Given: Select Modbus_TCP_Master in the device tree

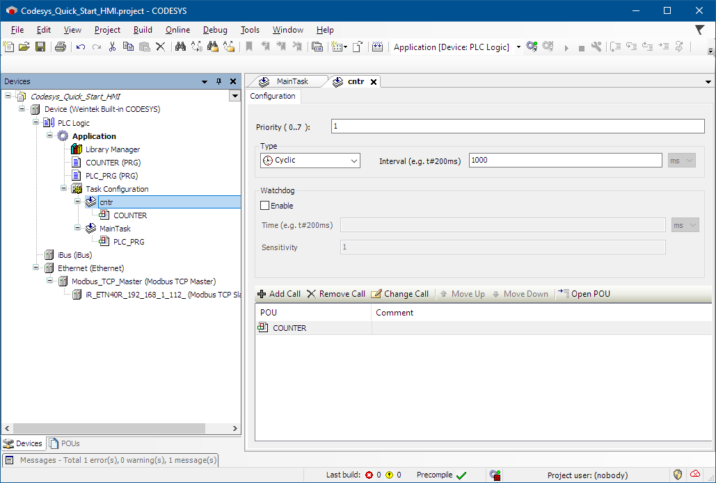Looking at the screenshot, I should point(143,281).
